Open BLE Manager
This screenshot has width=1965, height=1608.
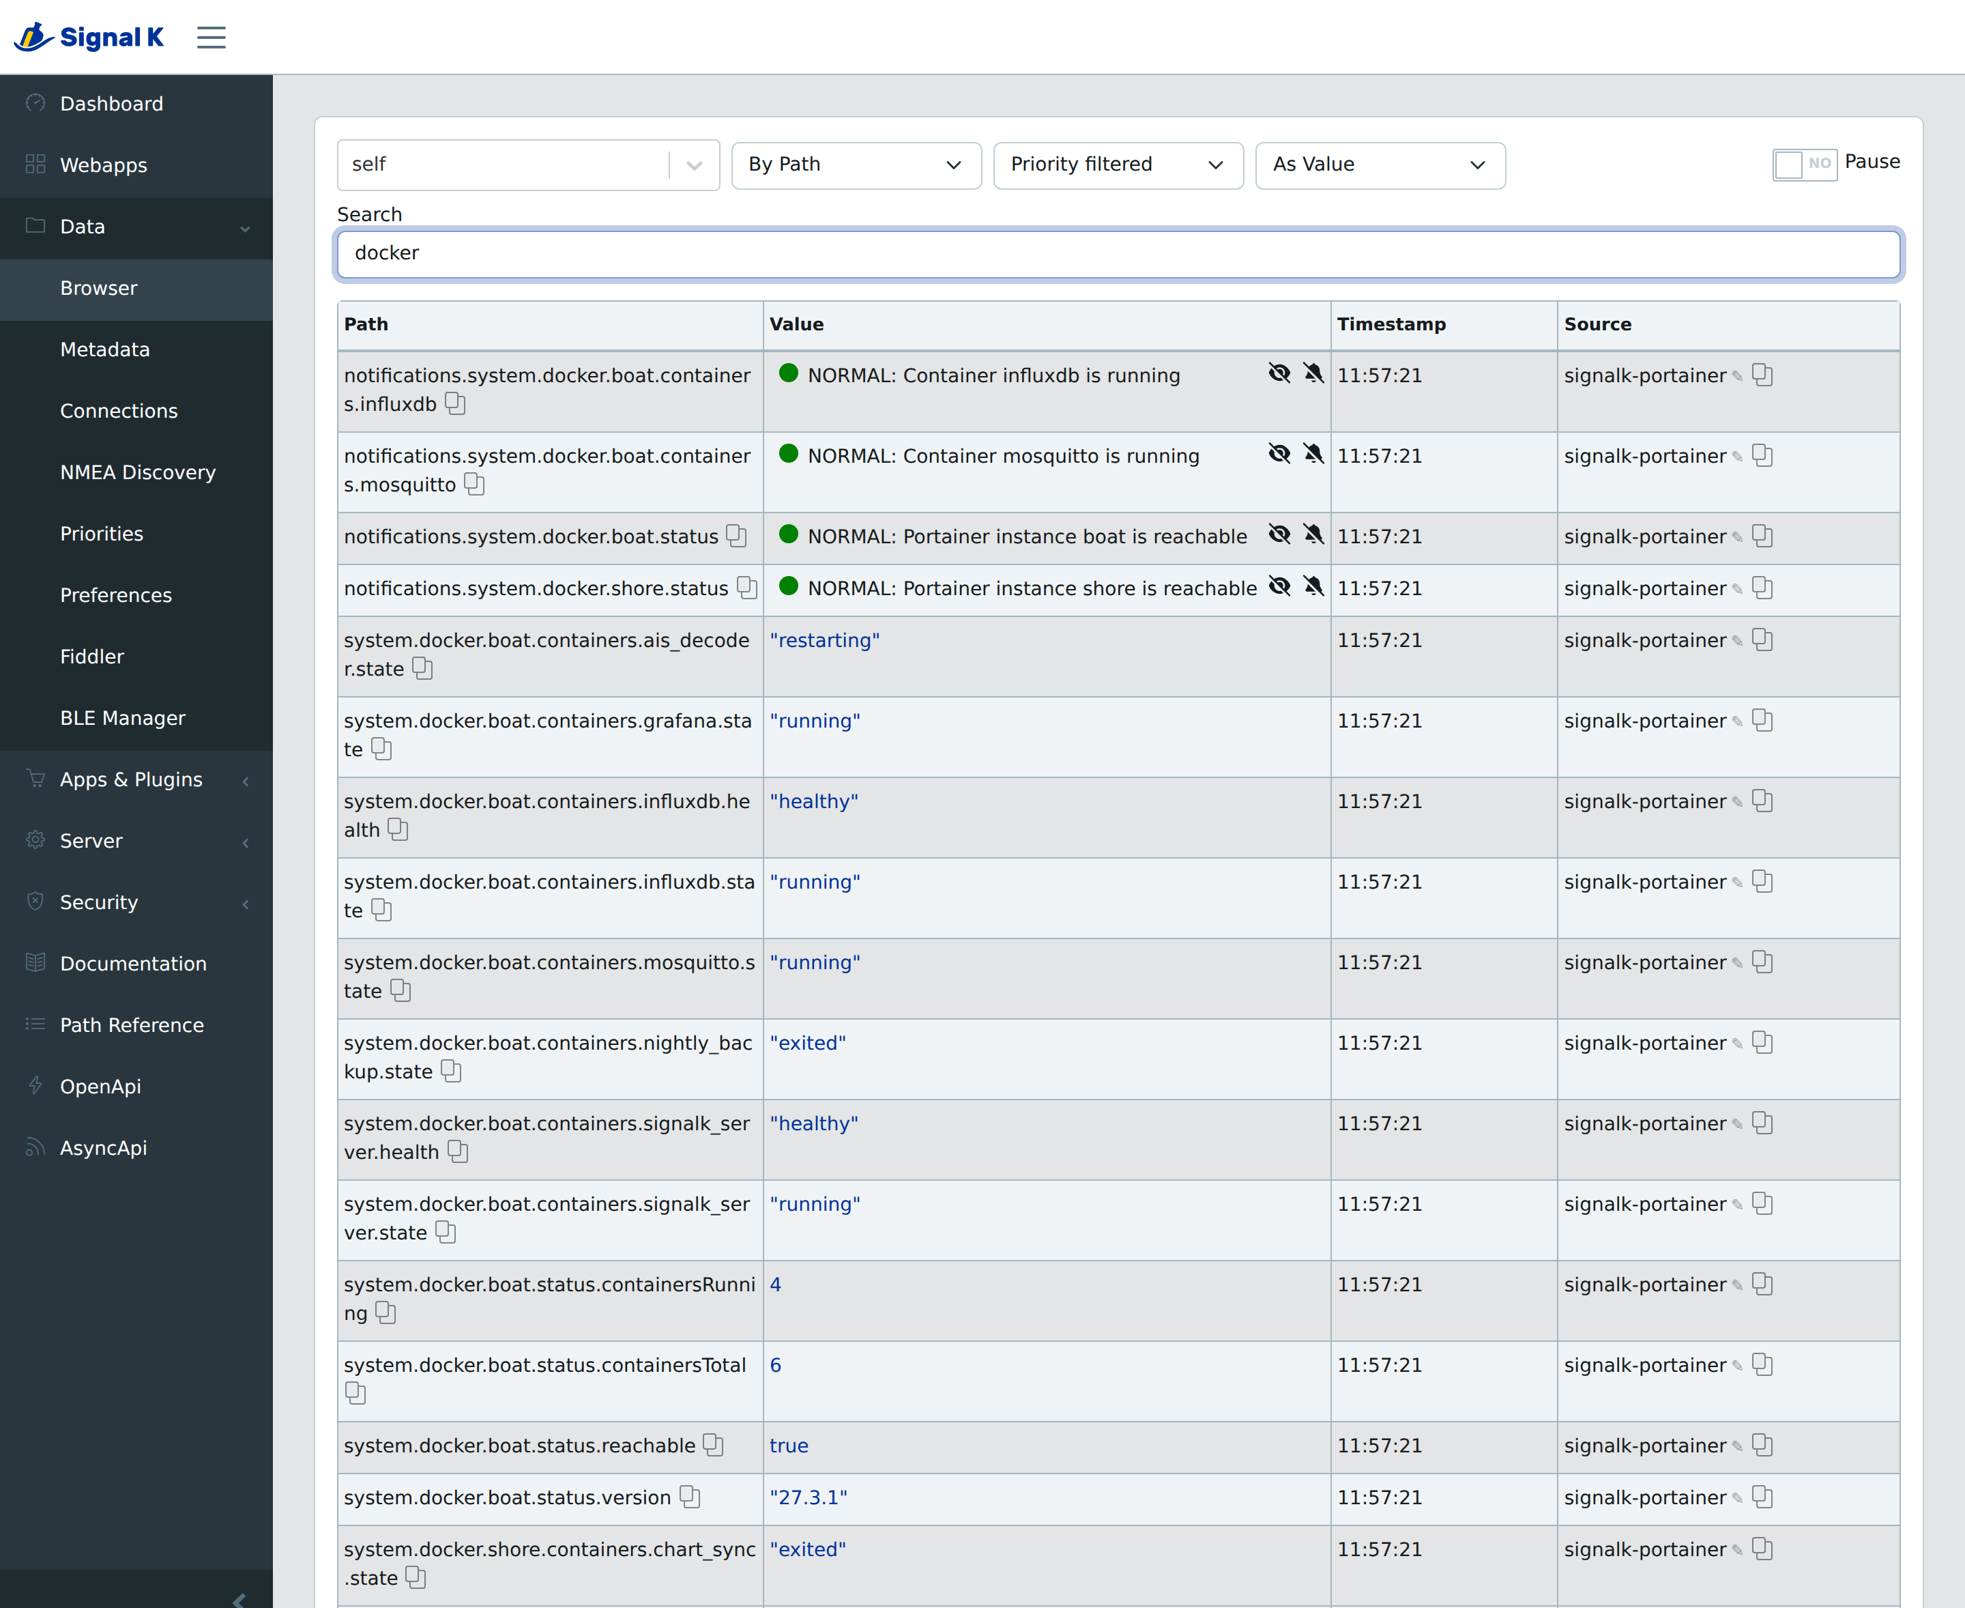[136, 718]
